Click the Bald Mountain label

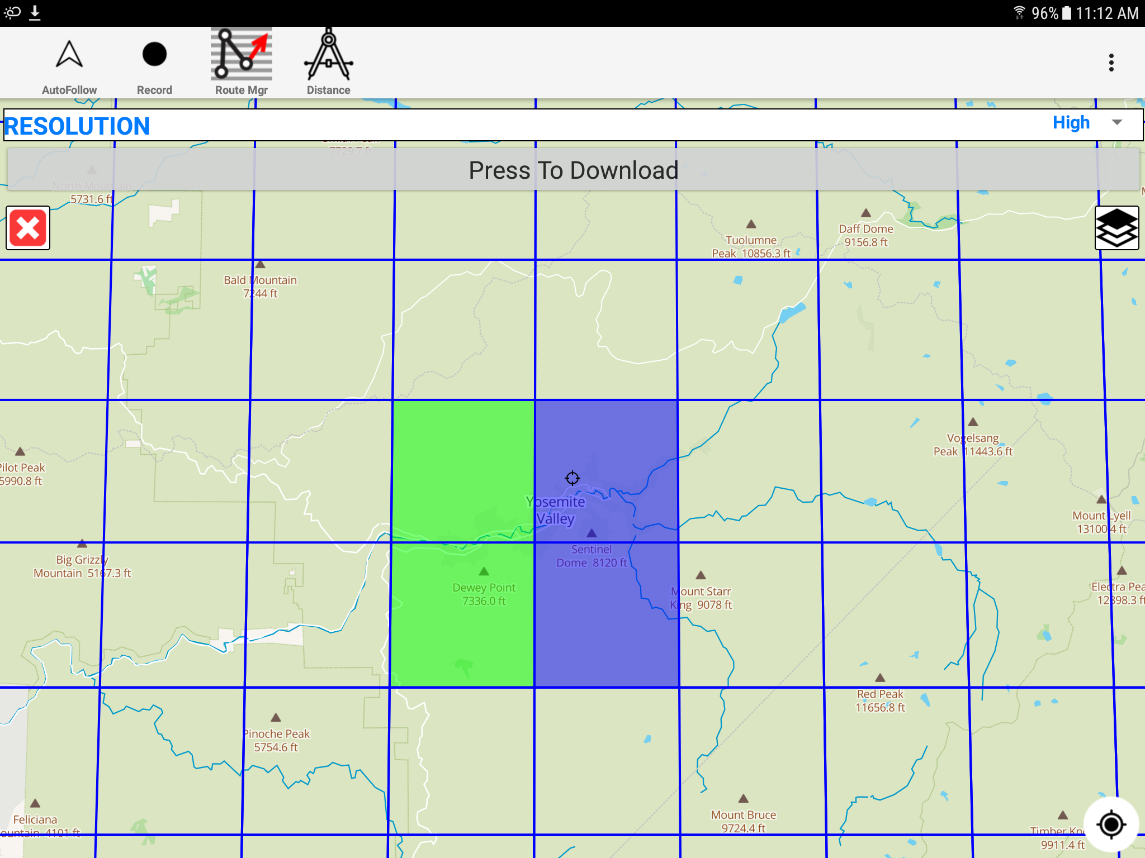261,287
